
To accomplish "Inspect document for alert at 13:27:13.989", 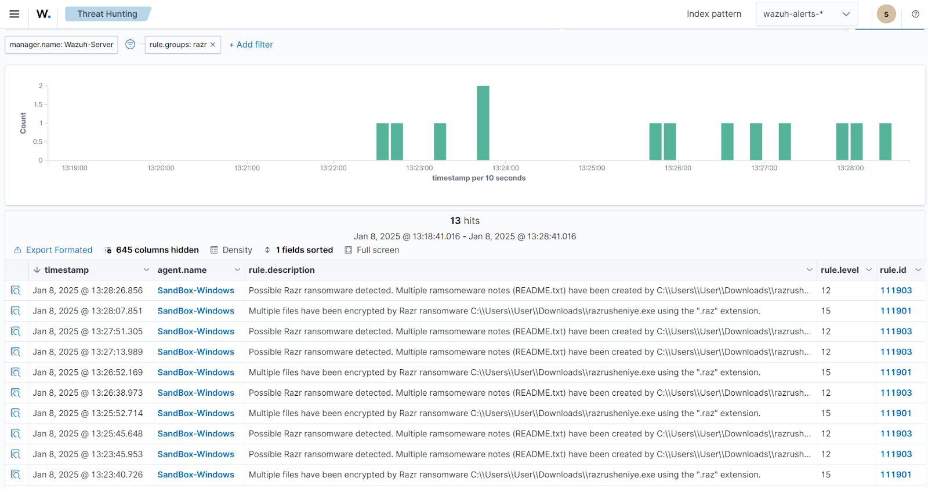I will [16, 352].
